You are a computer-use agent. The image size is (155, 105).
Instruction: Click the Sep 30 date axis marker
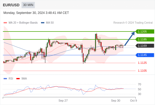[116, 101]
